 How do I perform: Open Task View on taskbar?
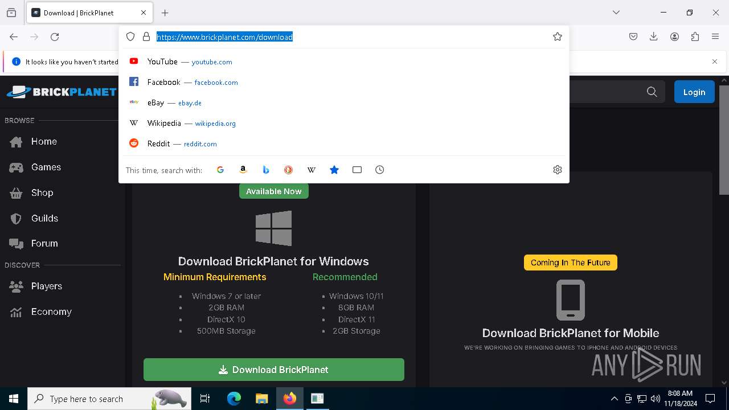pyautogui.click(x=205, y=399)
